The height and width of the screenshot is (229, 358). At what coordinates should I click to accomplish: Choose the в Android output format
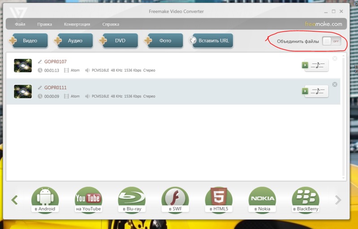(45, 200)
